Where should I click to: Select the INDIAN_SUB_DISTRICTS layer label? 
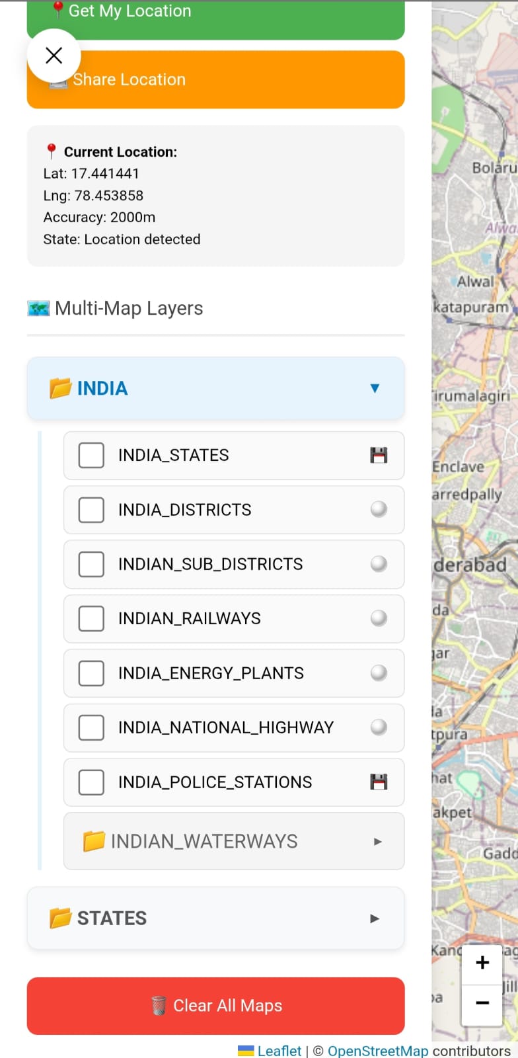tap(211, 564)
